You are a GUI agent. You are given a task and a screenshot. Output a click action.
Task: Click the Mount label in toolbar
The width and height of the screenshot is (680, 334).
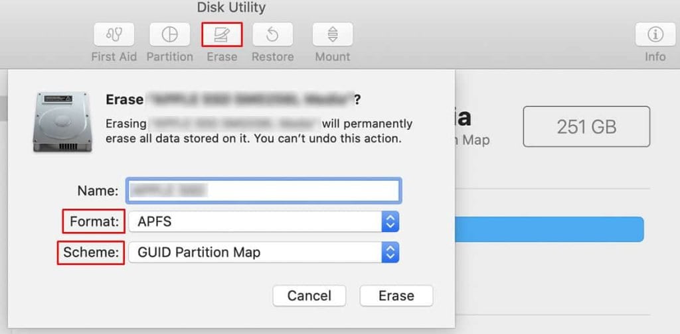(x=333, y=57)
